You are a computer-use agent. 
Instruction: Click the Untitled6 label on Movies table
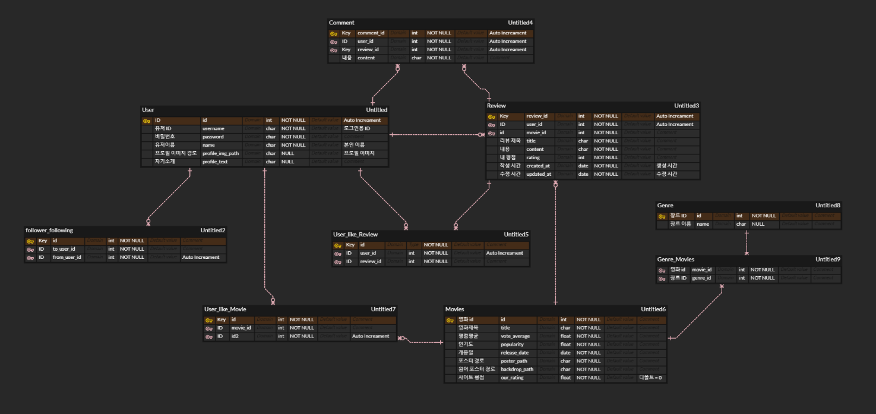tap(653, 309)
